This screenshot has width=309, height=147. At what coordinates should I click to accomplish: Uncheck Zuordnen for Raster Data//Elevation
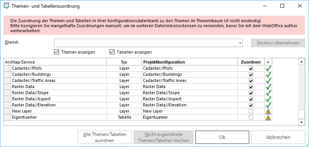(251, 105)
